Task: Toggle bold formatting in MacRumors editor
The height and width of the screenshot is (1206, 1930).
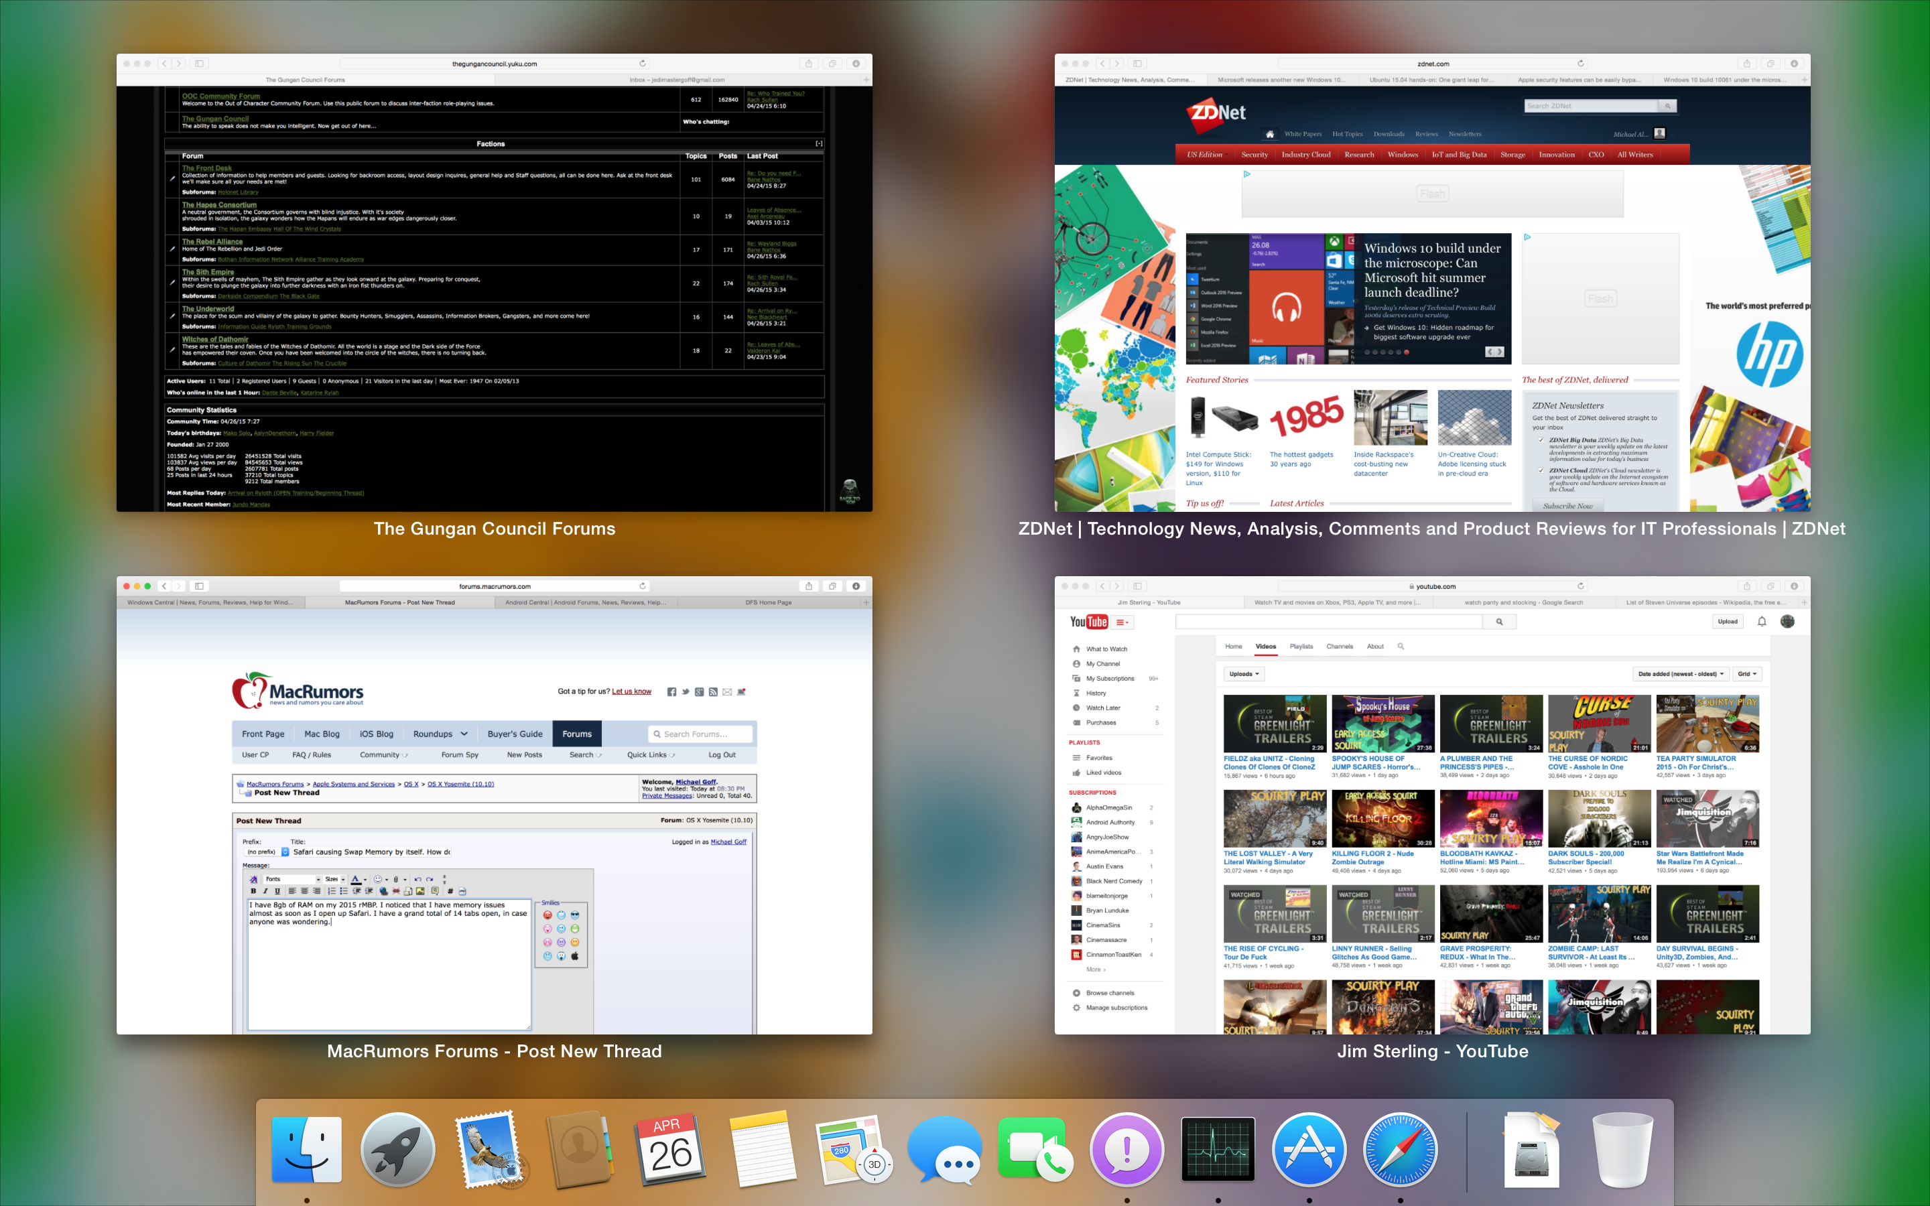Action: (x=253, y=892)
